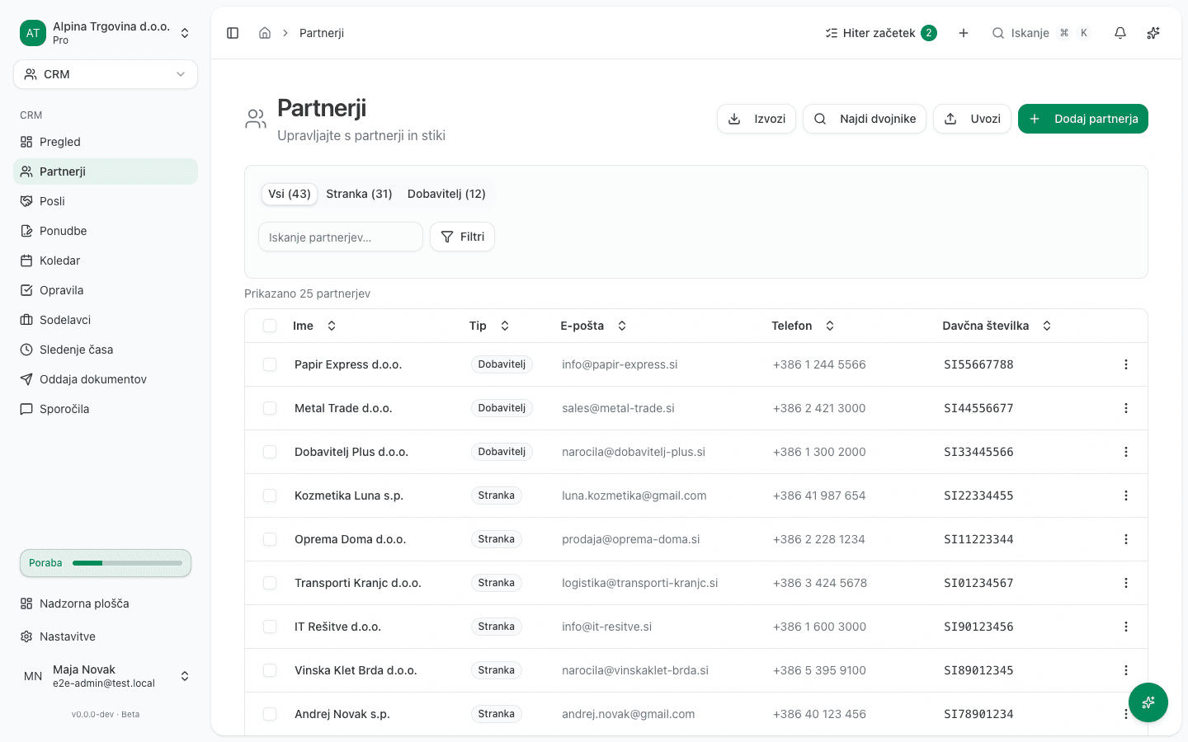Open row actions for Metal Trade d.o.o.
The height and width of the screenshot is (742, 1188).
click(x=1126, y=408)
